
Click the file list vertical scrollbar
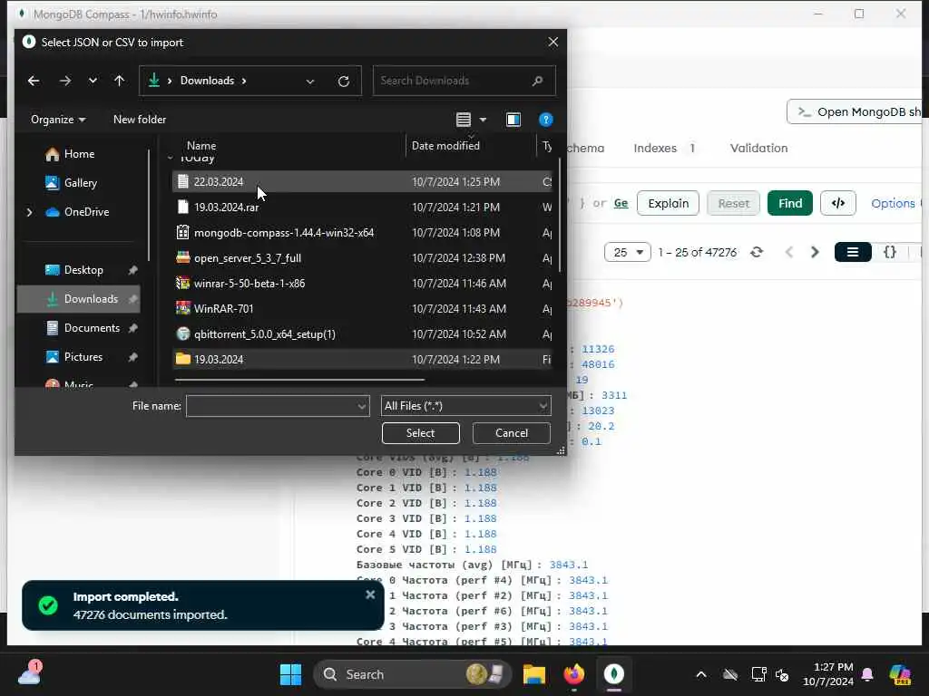click(559, 213)
